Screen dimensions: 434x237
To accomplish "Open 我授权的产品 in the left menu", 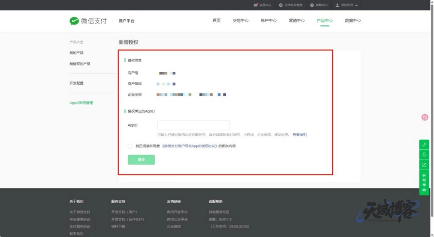I will [80, 64].
